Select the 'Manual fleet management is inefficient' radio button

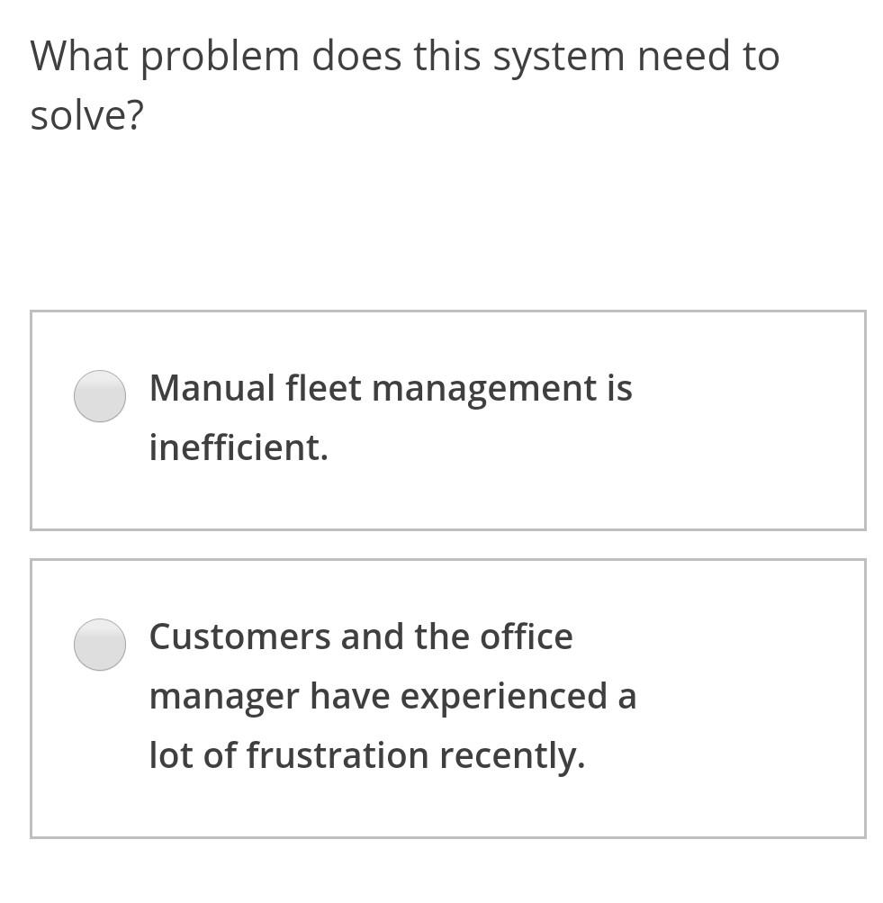pos(100,395)
